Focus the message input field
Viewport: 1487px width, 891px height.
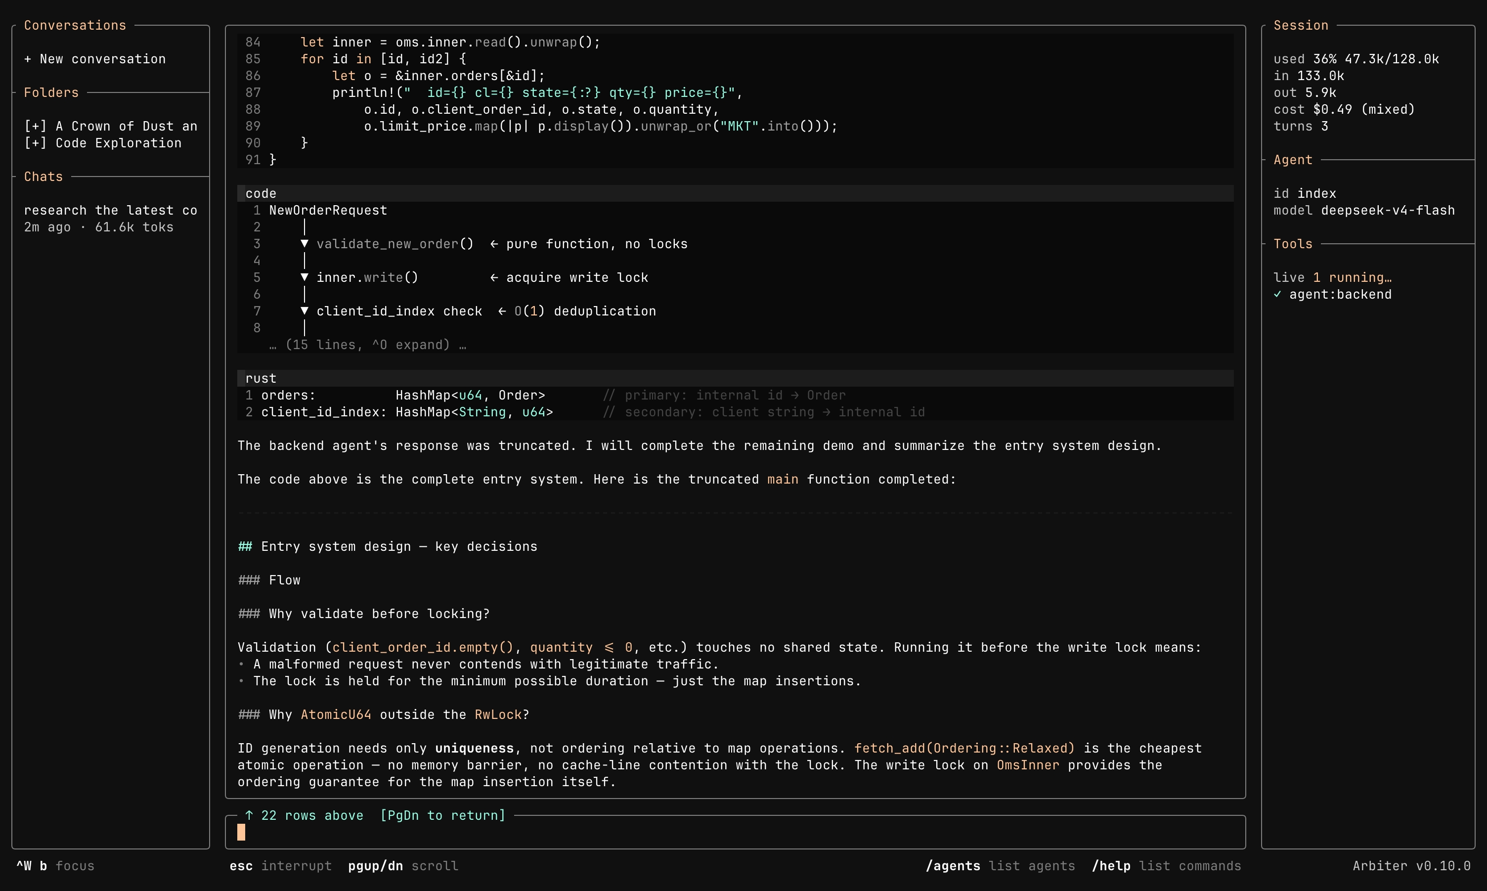point(735,832)
